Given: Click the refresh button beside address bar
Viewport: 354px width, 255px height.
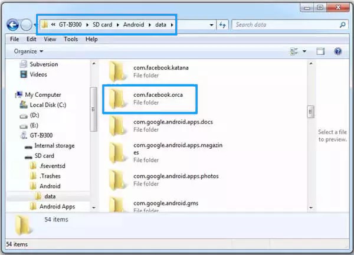Looking at the screenshot, I should 222,25.
